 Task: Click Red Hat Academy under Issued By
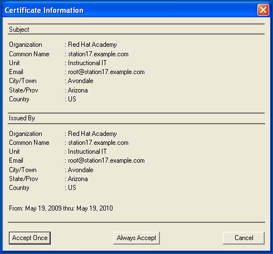[x=92, y=134]
